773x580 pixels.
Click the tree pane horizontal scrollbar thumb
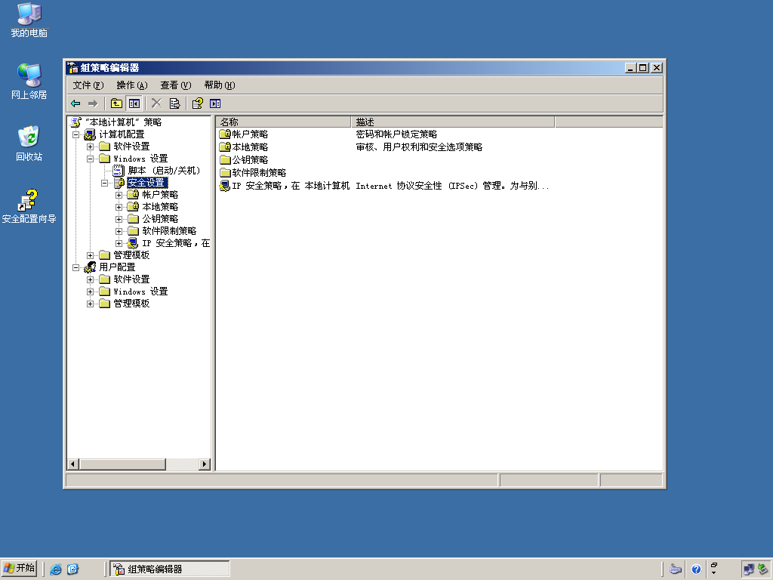pyautogui.click(x=122, y=464)
